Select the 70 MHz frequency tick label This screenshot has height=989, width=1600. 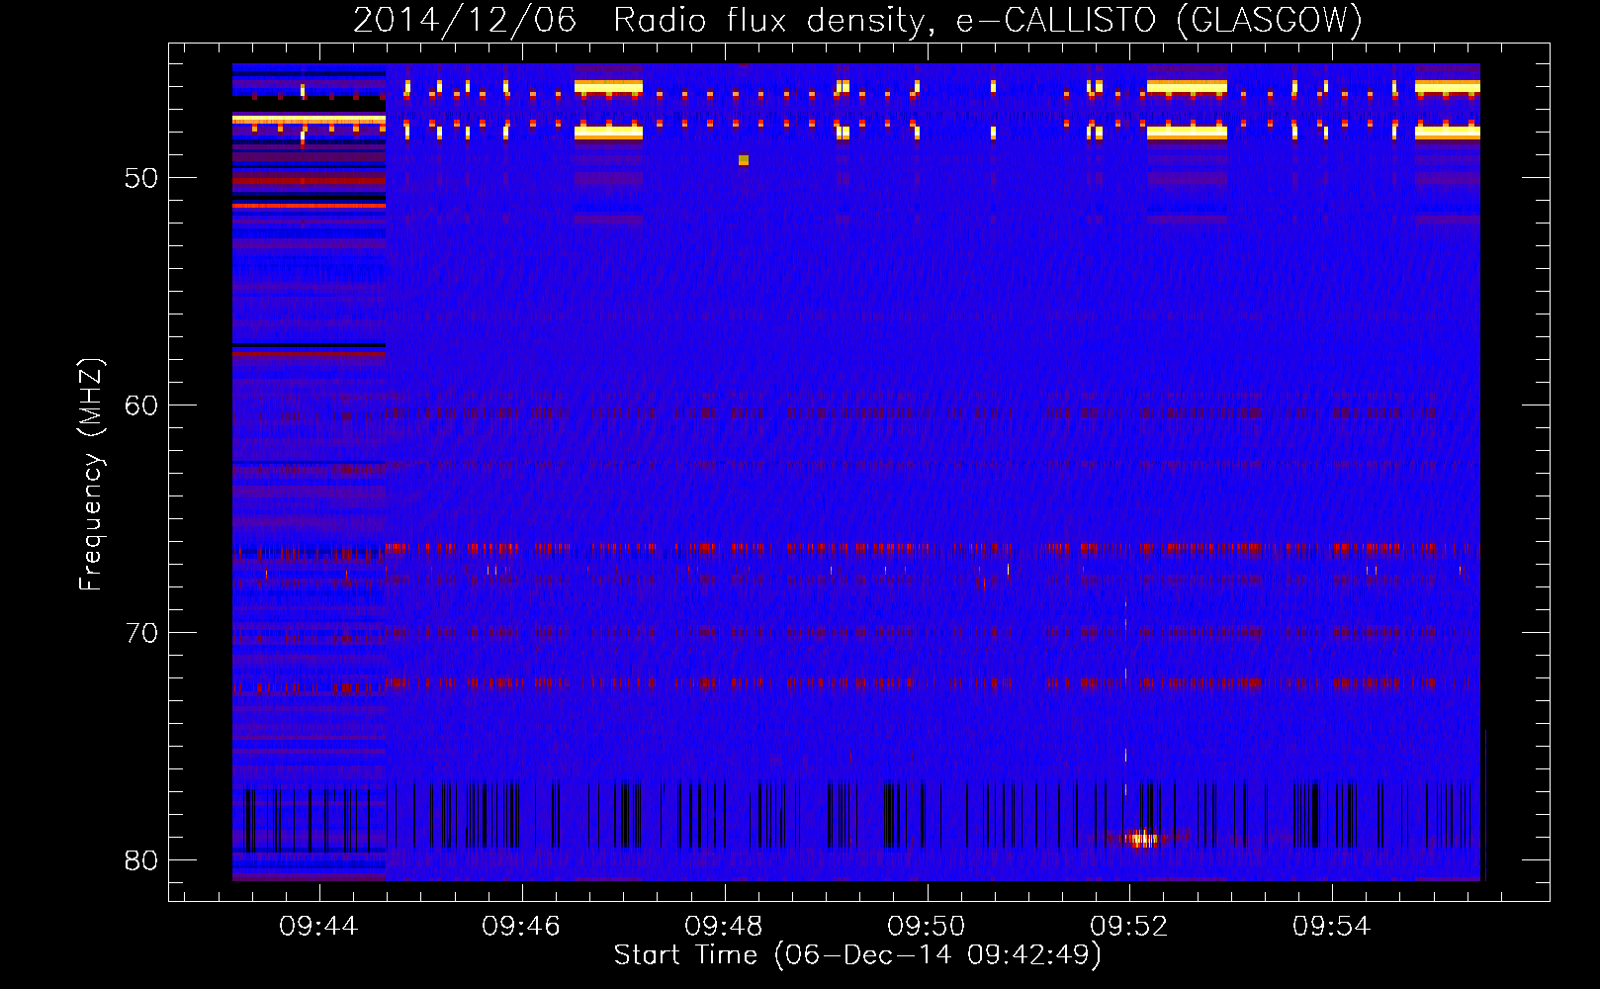[x=141, y=633]
